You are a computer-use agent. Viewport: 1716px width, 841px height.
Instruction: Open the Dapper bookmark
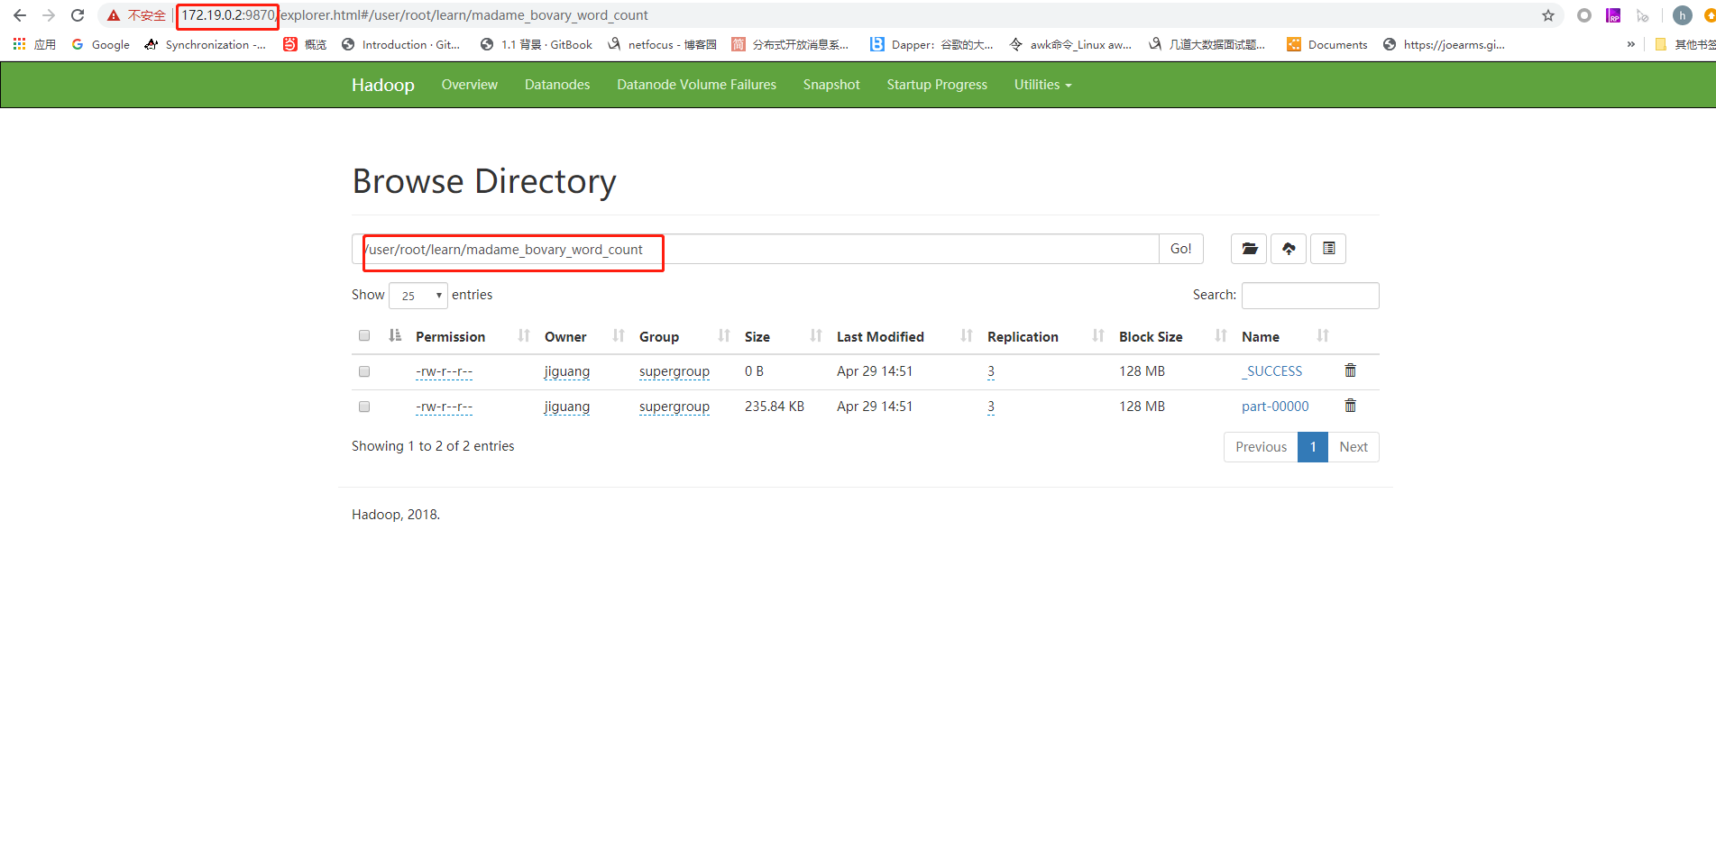coord(931,44)
